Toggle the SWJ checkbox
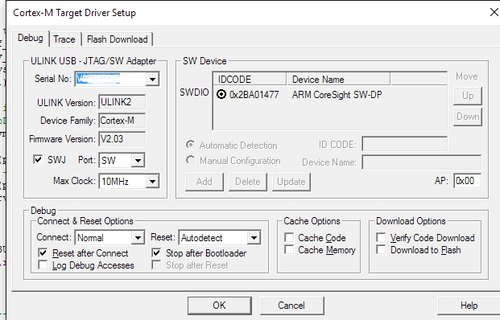500x320 pixels. [38, 159]
